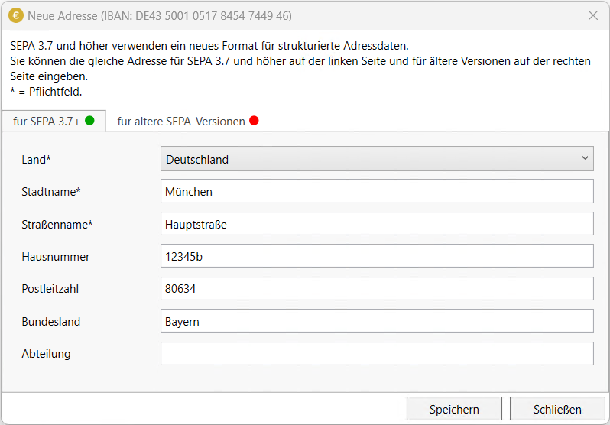Switch to the 'für SEPA 3.7+' tab

click(x=54, y=121)
